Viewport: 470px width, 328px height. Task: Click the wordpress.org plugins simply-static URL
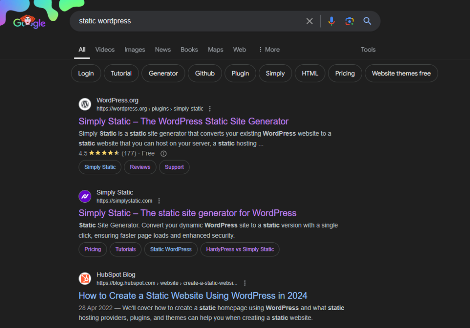(x=150, y=109)
